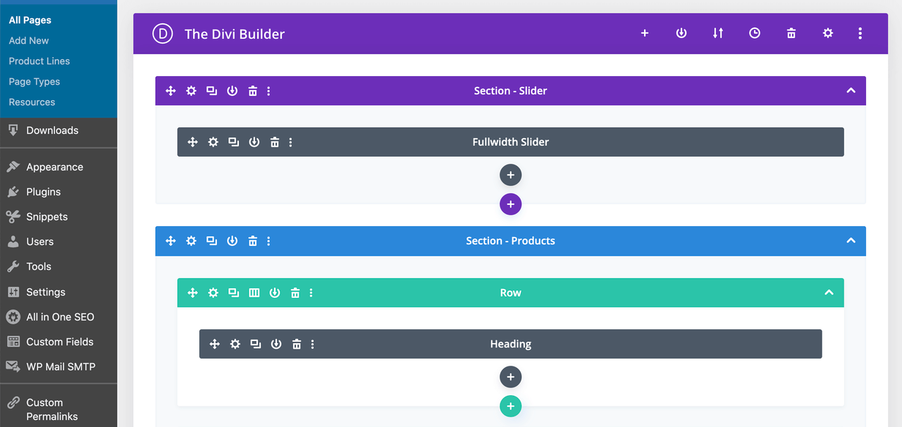Open All in One SEO menu

click(x=58, y=317)
